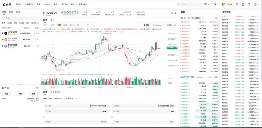Open the 止盈止损 order type dropdown
Viewport: 262px width, 128px height.
pos(68,99)
